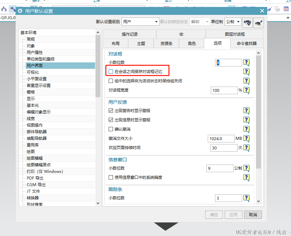Image resolution: width=291 pixels, height=236 pixels.
Task: Switch to 主题 tab
Action: tap(141, 43)
